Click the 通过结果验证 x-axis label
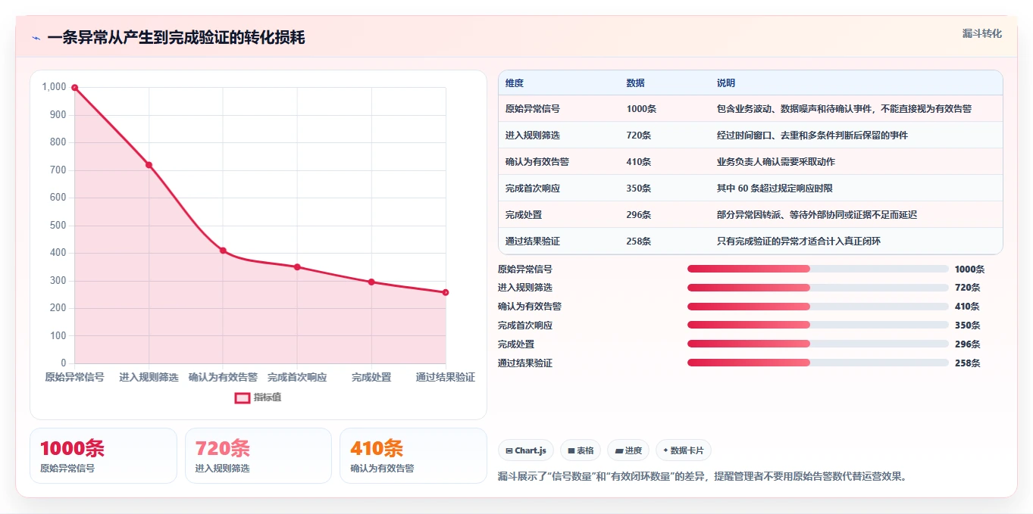Viewport: 1033px width, 514px height. (446, 377)
